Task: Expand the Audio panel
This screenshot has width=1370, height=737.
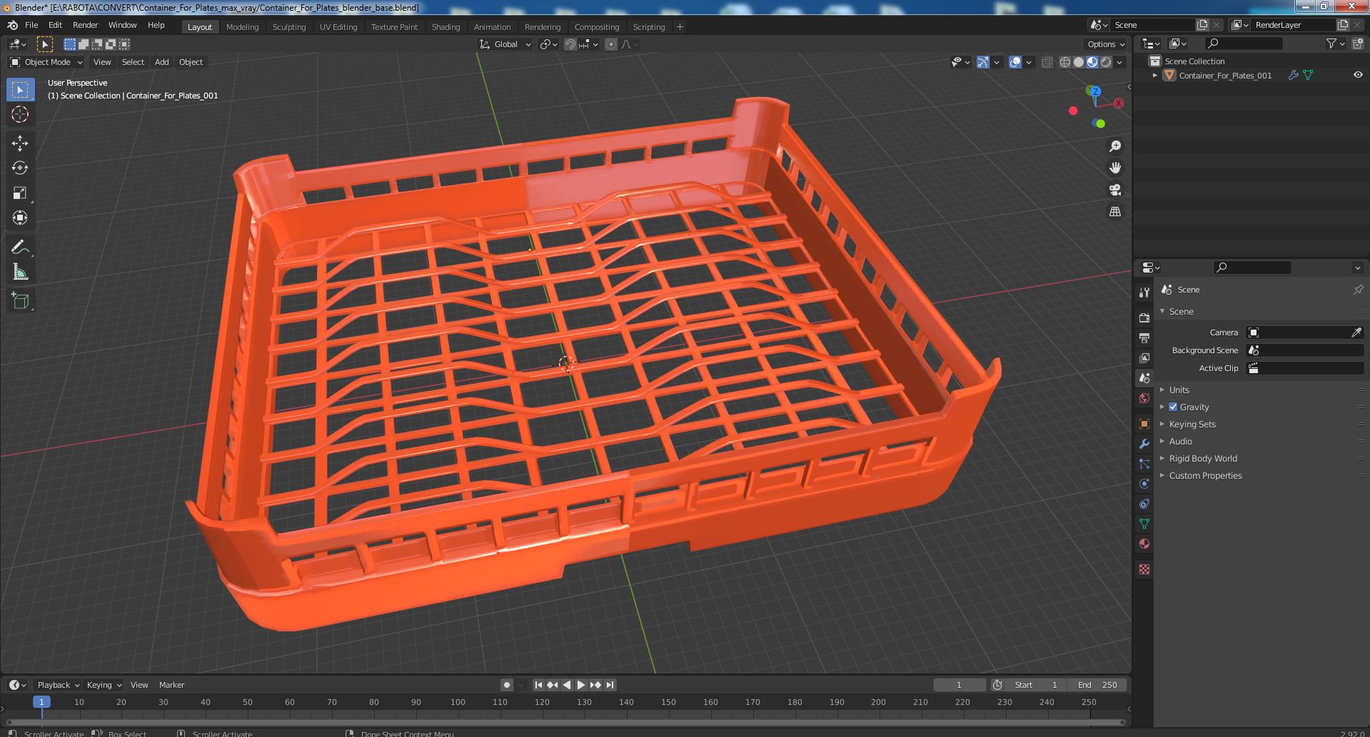Action: tap(1181, 441)
